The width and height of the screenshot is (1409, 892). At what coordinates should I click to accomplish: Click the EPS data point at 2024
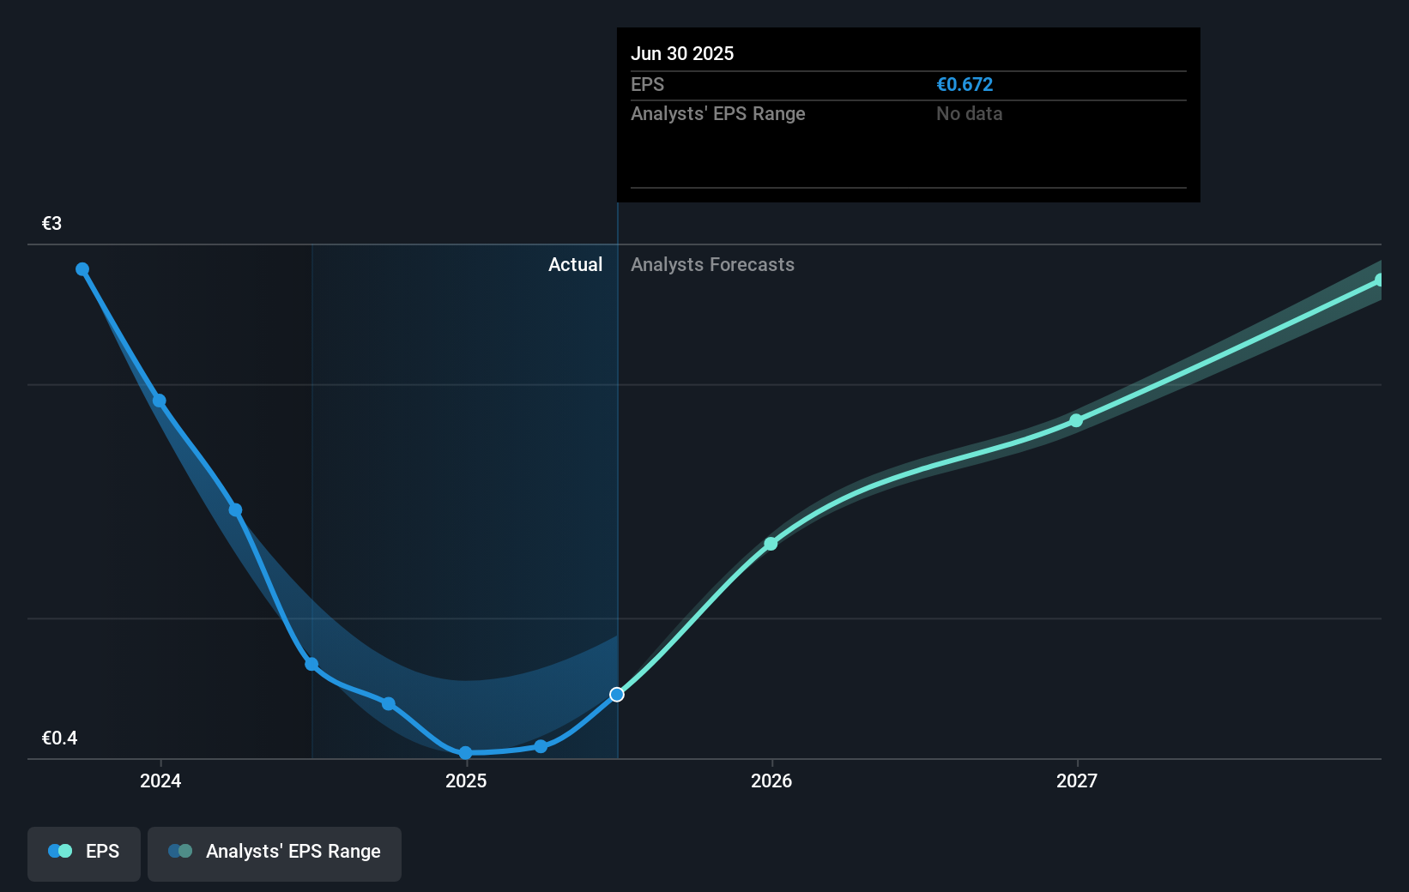(160, 401)
